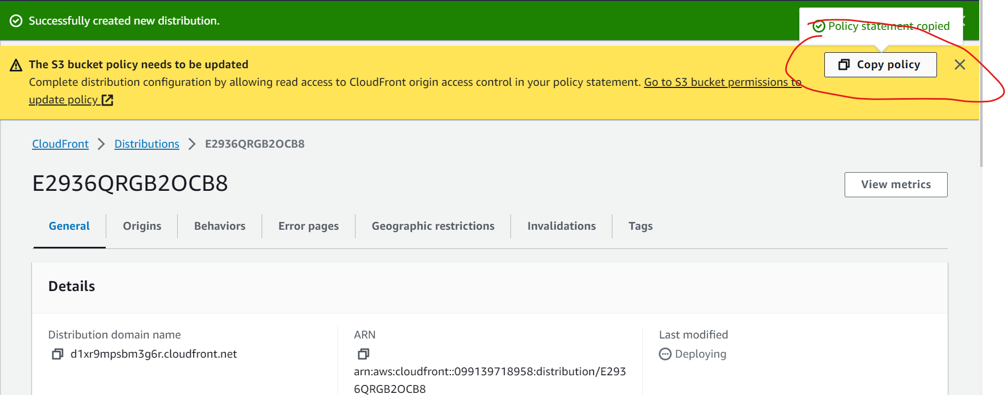The height and width of the screenshot is (395, 1008).
Task: Show the Invalidations tab
Action: tap(561, 226)
